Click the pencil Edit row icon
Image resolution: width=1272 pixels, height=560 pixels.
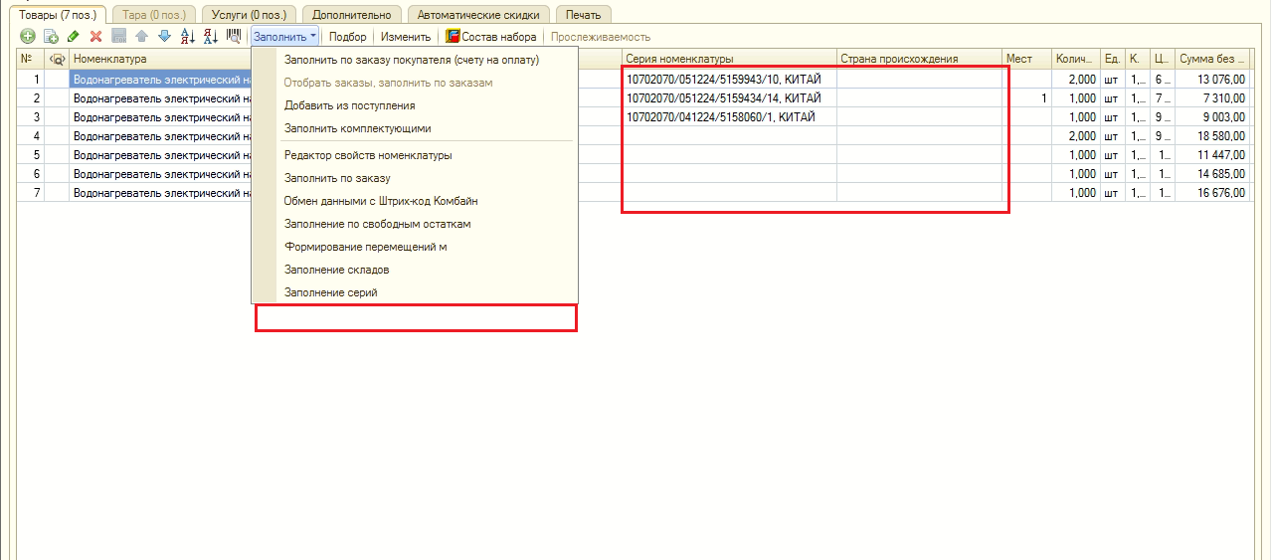74,37
